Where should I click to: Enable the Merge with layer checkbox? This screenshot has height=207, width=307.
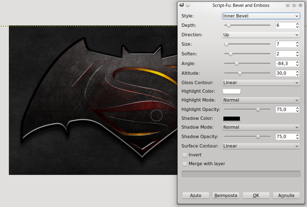(185, 164)
